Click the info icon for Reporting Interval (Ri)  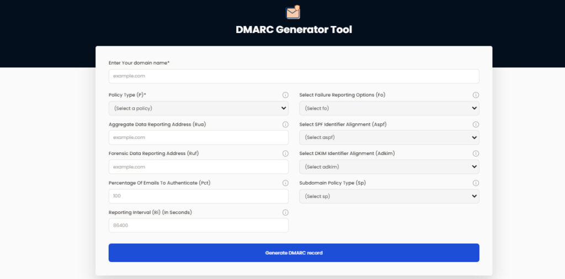[x=285, y=212]
